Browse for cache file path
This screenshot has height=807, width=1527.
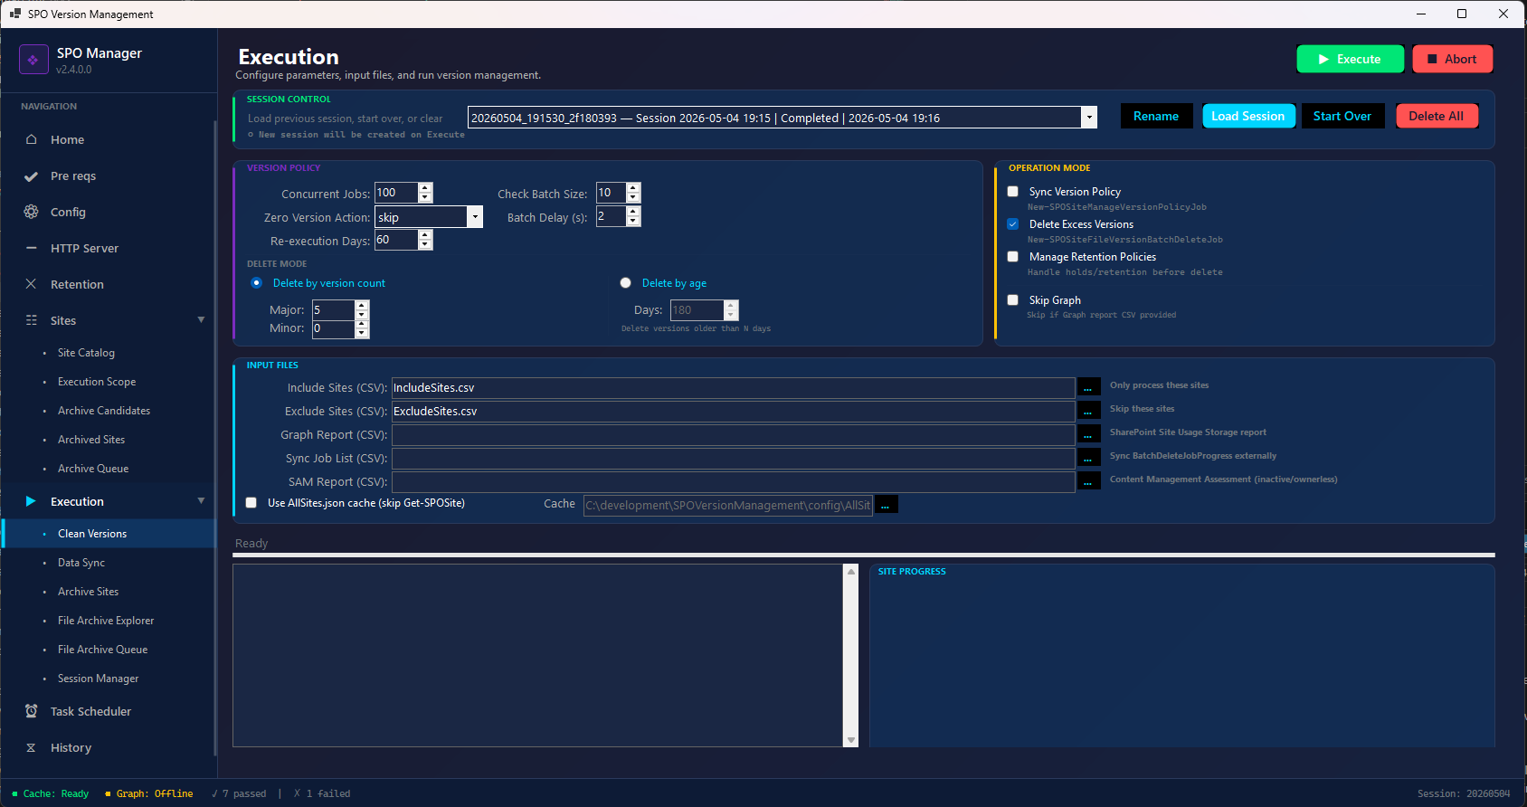(x=886, y=505)
